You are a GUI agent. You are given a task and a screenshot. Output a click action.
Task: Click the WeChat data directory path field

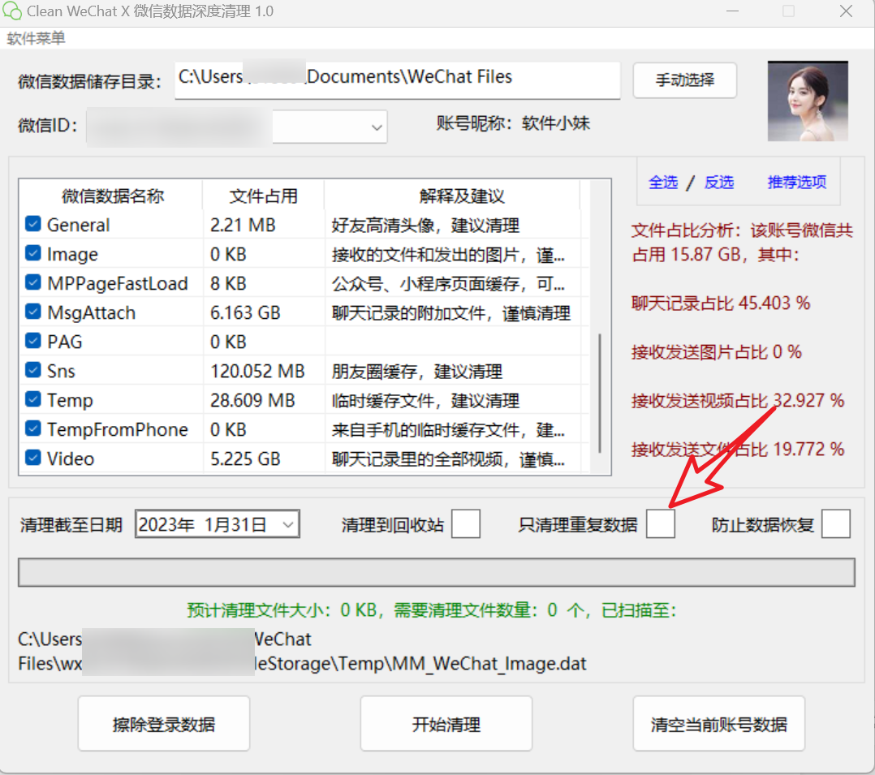(398, 80)
